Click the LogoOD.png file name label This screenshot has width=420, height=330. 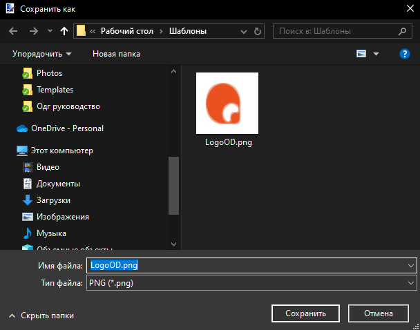(x=229, y=142)
